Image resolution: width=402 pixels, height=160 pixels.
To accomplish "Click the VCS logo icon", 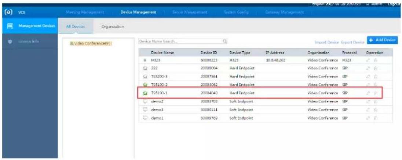I will pos(8,12).
